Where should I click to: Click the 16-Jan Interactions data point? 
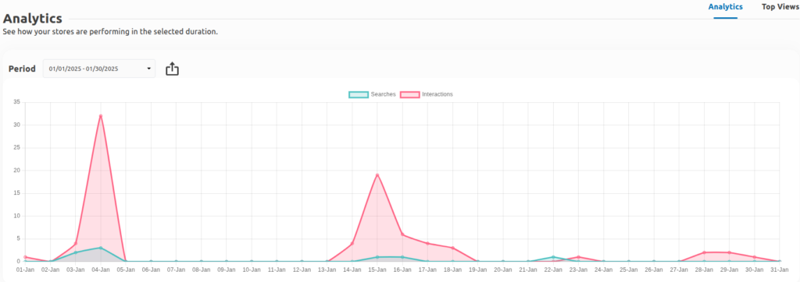click(x=402, y=234)
